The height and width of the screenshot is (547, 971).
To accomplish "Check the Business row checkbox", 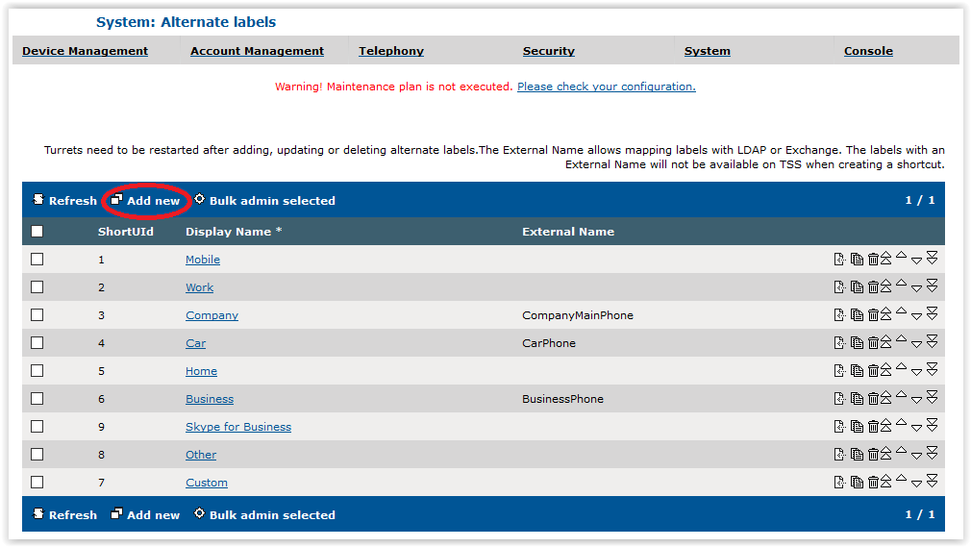I will pyautogui.click(x=37, y=398).
